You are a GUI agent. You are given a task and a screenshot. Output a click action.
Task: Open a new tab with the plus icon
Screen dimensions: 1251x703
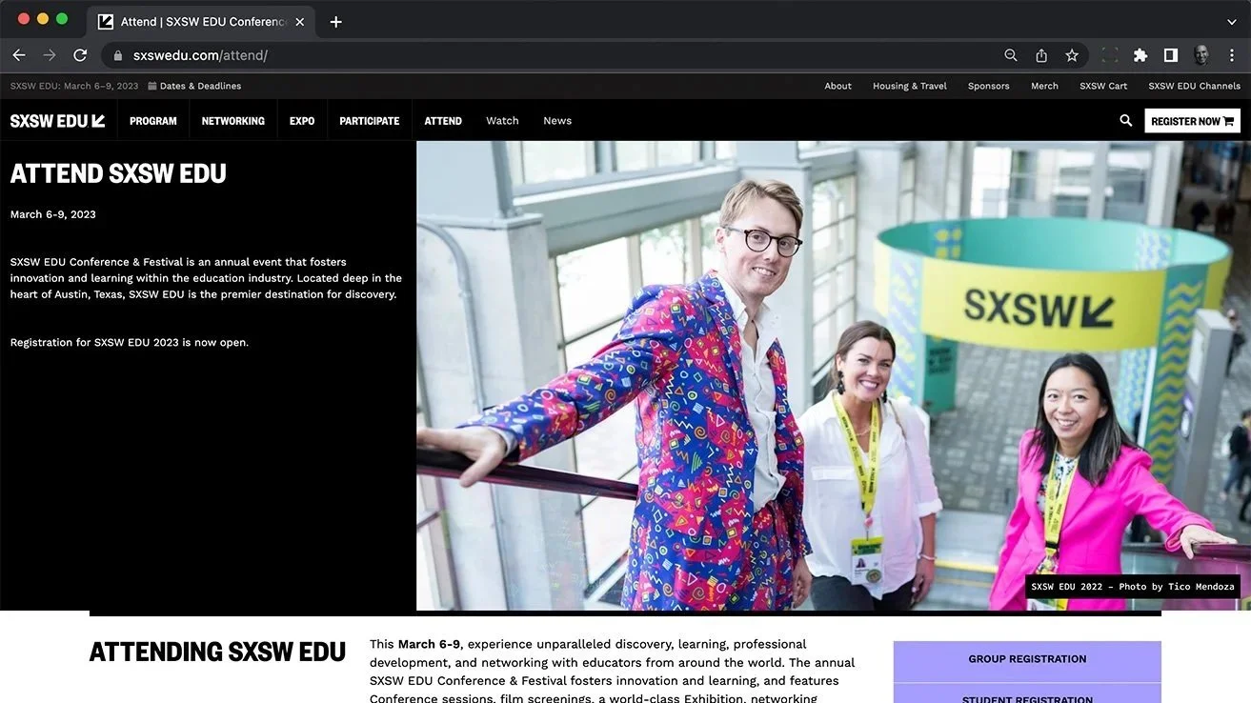(335, 21)
